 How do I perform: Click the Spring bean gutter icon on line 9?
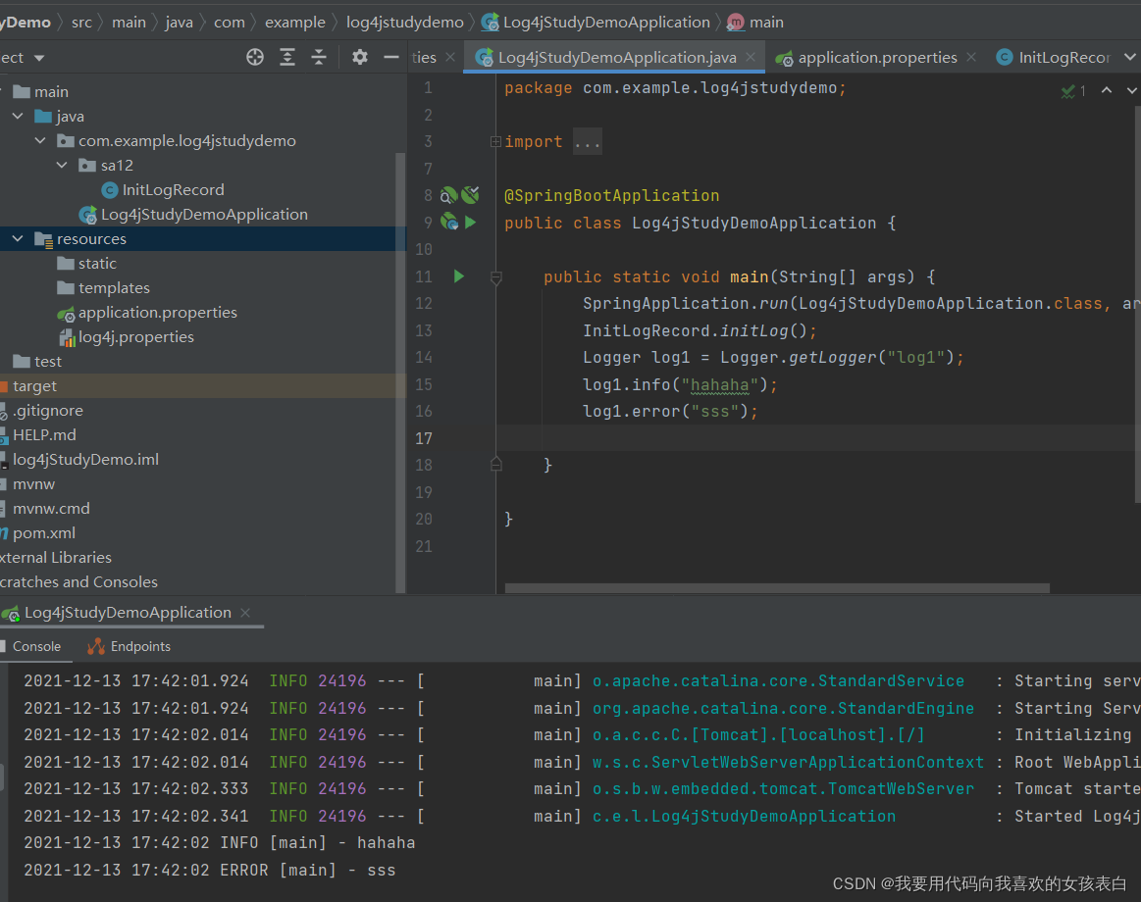tap(449, 222)
